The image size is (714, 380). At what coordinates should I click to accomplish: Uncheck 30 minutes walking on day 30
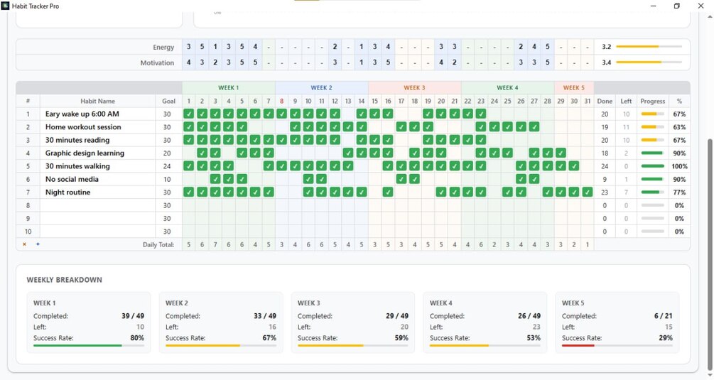pyautogui.click(x=574, y=167)
